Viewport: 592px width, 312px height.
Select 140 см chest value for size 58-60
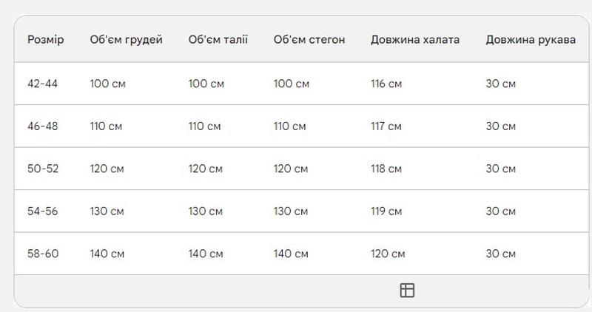tap(107, 254)
